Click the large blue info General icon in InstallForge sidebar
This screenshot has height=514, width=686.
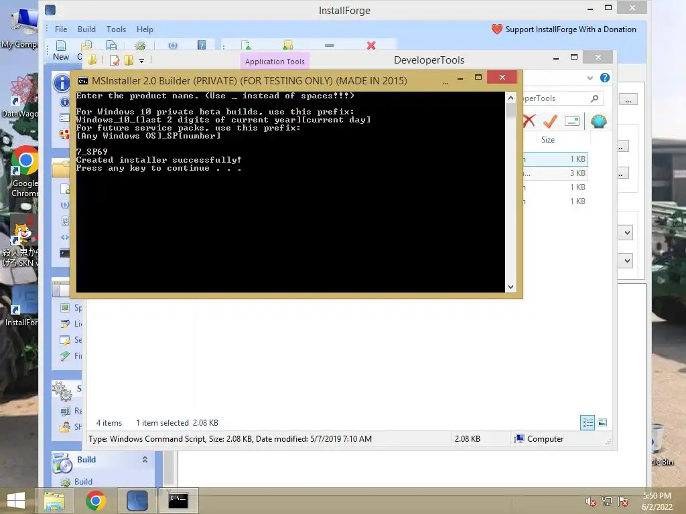coord(62,82)
